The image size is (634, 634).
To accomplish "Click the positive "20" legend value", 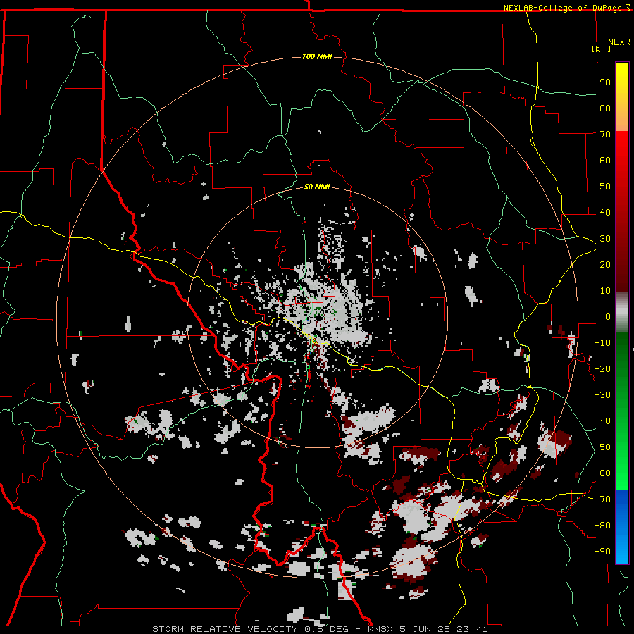I will [x=605, y=264].
